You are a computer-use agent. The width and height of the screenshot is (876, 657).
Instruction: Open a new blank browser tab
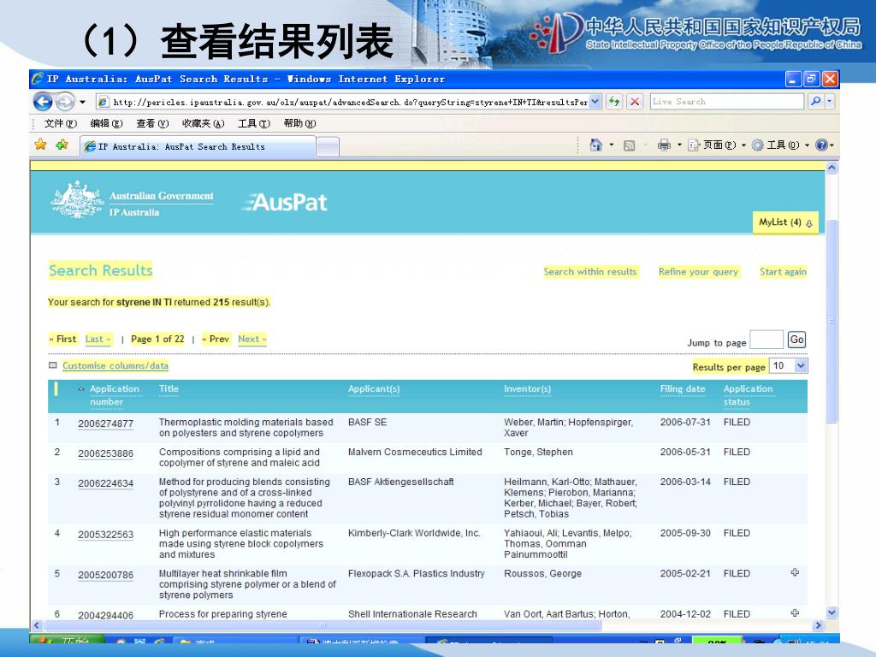click(328, 147)
